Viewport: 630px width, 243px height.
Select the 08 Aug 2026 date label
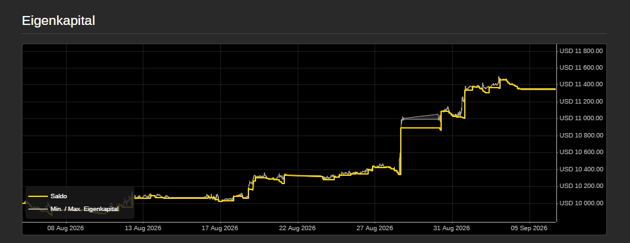65,228
